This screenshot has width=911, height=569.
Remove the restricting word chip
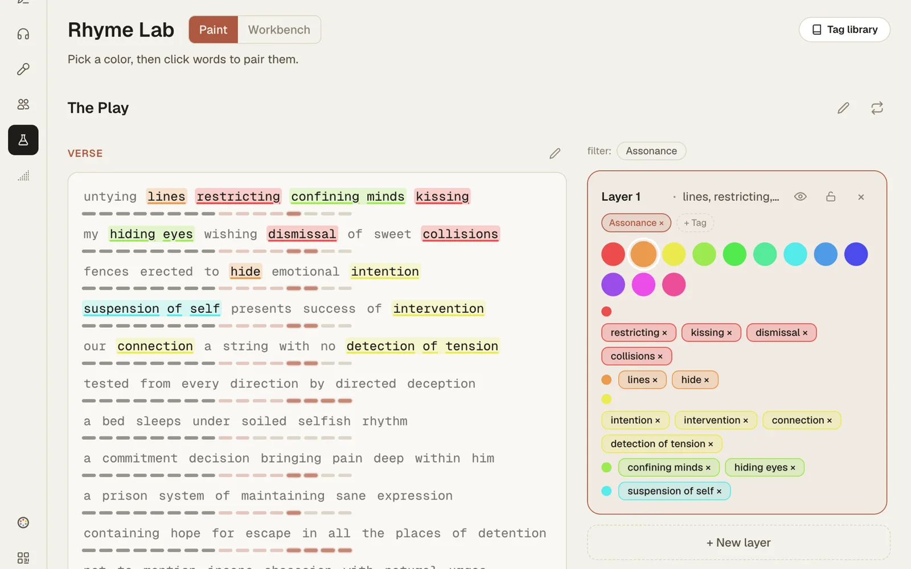tap(664, 333)
